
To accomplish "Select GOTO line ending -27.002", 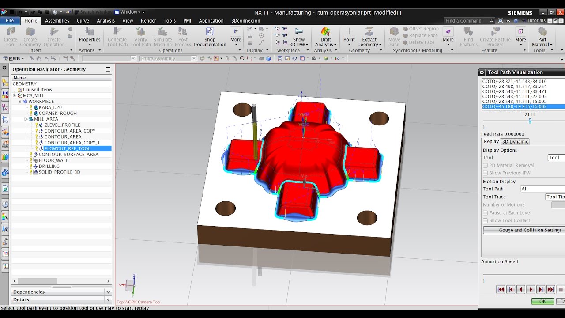I will click(x=514, y=97).
